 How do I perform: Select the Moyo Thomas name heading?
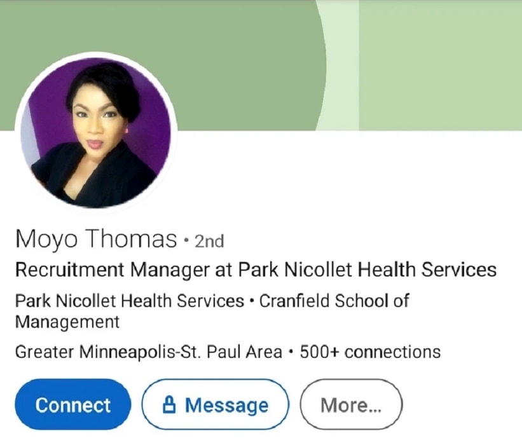[x=96, y=238]
